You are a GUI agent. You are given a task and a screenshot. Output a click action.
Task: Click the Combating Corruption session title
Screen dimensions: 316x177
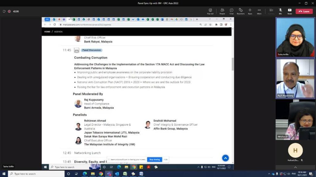[91, 57]
